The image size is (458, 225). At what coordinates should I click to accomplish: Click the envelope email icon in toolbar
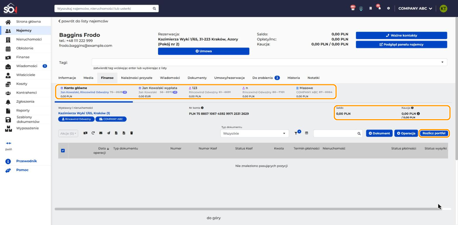click(101, 133)
